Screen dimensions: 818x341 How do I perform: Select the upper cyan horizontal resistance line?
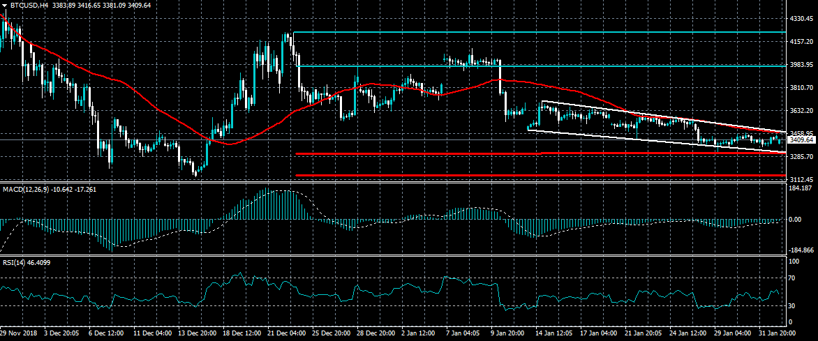(540, 32)
